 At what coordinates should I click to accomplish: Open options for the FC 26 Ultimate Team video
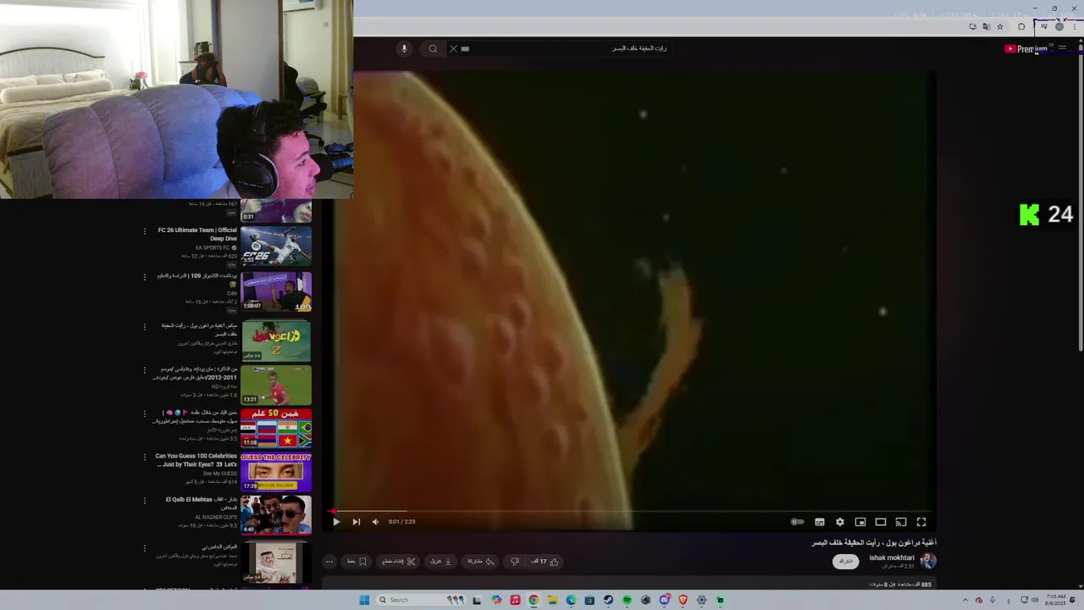[144, 230]
